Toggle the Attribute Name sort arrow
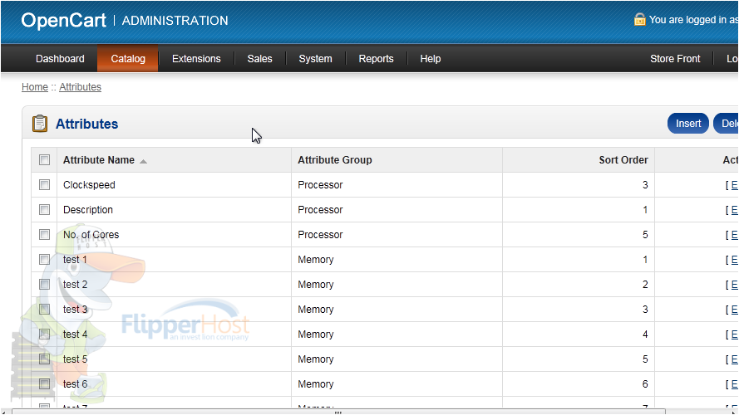The image size is (739, 415). (x=143, y=161)
